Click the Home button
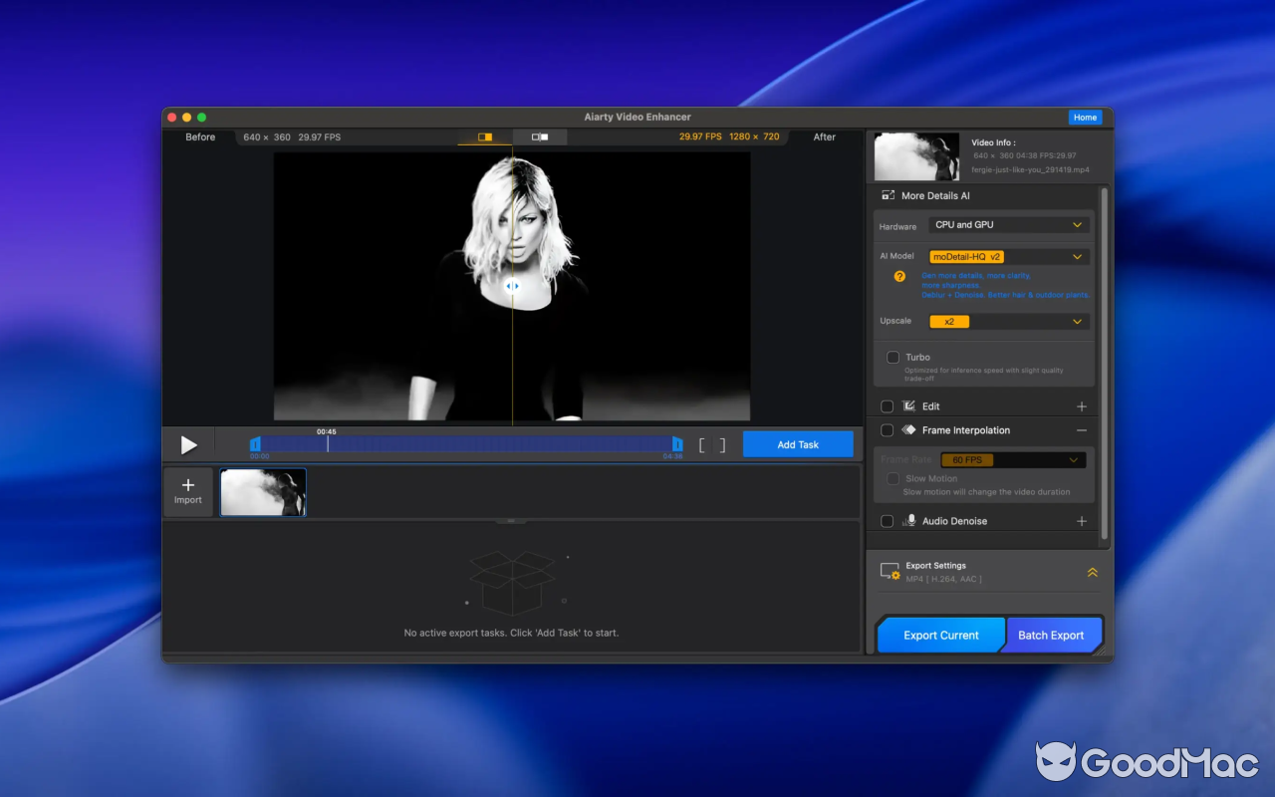 pos(1085,117)
